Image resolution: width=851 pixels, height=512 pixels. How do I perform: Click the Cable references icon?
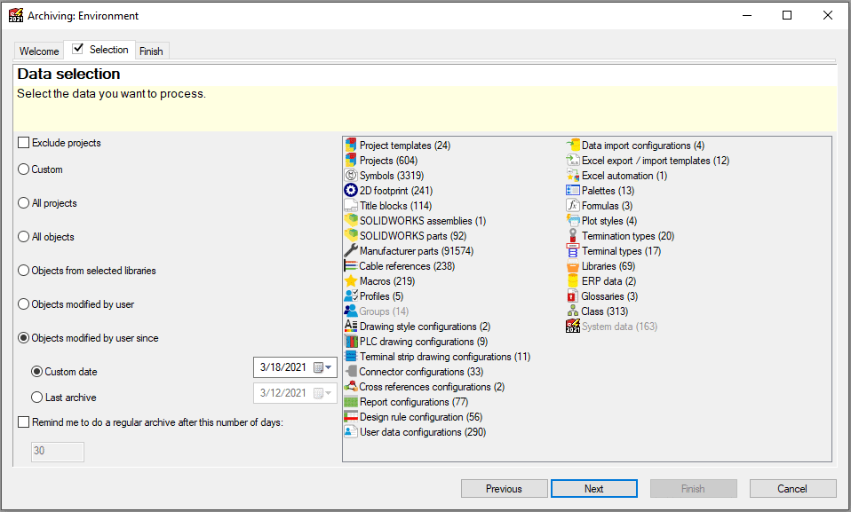click(x=350, y=266)
